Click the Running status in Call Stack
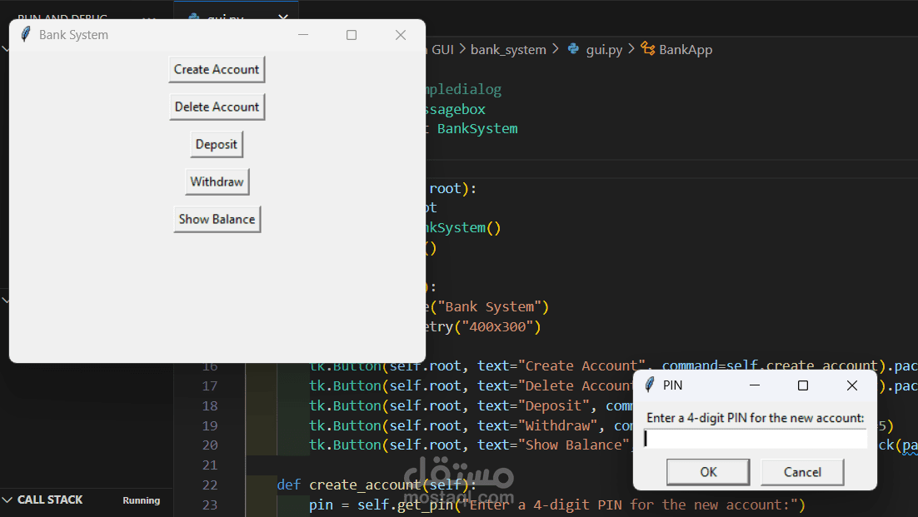The height and width of the screenshot is (517, 918). coord(141,500)
